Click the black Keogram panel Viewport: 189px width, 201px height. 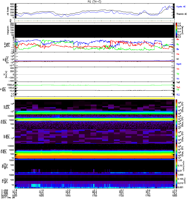click(94, 31)
